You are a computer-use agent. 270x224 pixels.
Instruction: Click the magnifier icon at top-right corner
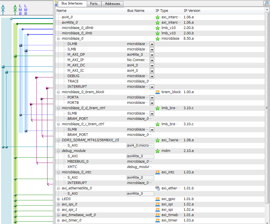pos(266,3)
